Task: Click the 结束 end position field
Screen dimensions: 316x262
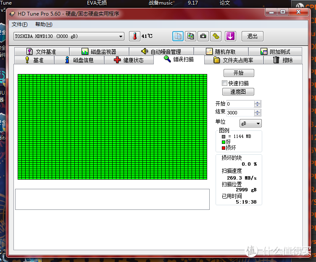Action: point(240,113)
